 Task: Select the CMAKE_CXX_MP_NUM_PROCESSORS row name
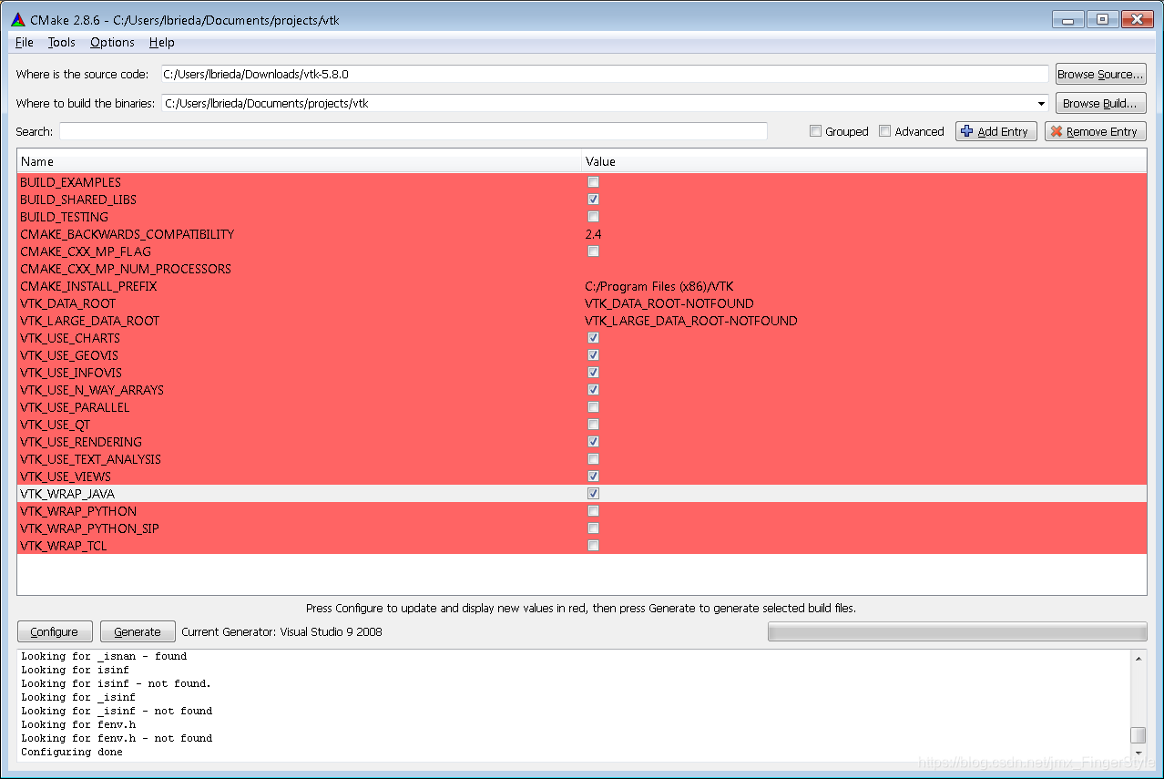tap(126, 269)
